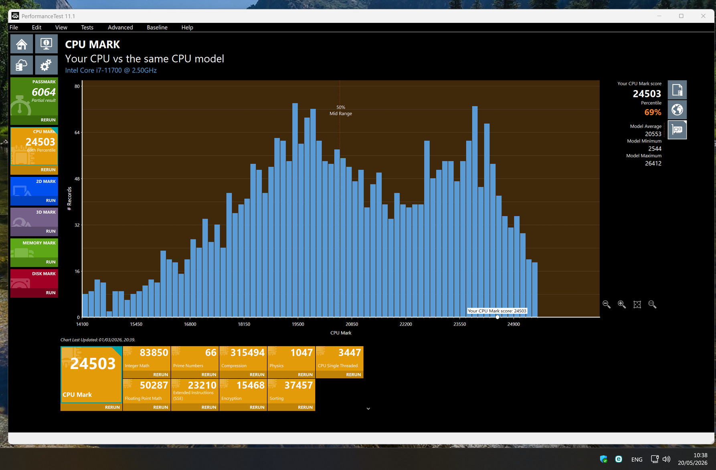Run the Disk Mark test

click(51, 293)
